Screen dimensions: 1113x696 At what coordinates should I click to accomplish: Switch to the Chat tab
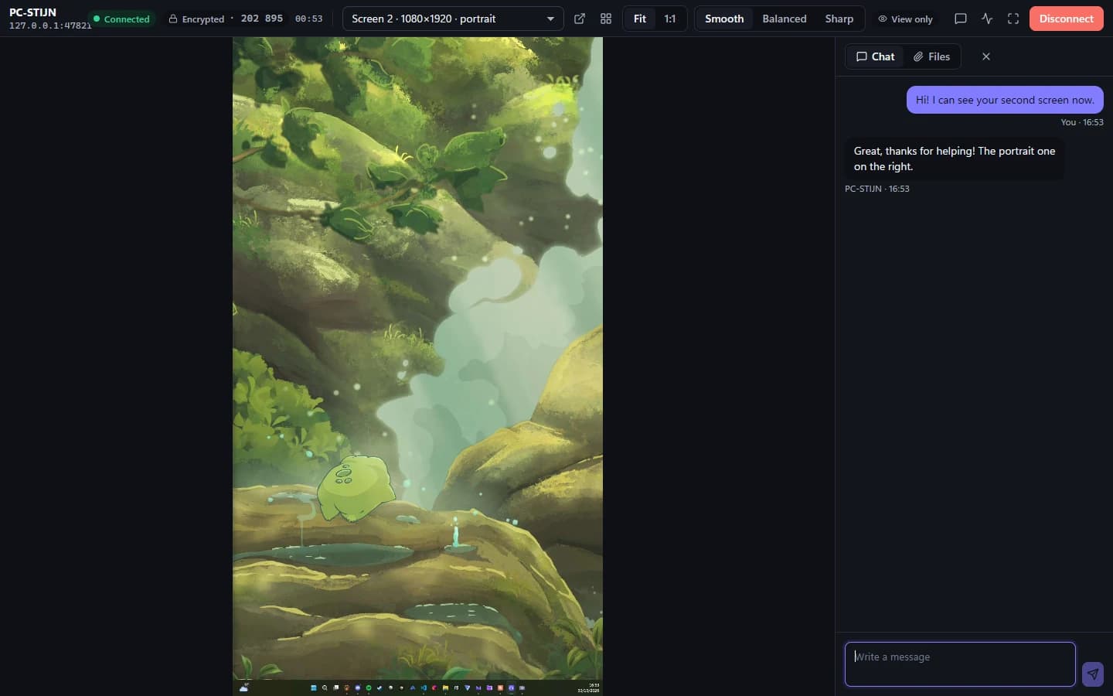click(875, 56)
